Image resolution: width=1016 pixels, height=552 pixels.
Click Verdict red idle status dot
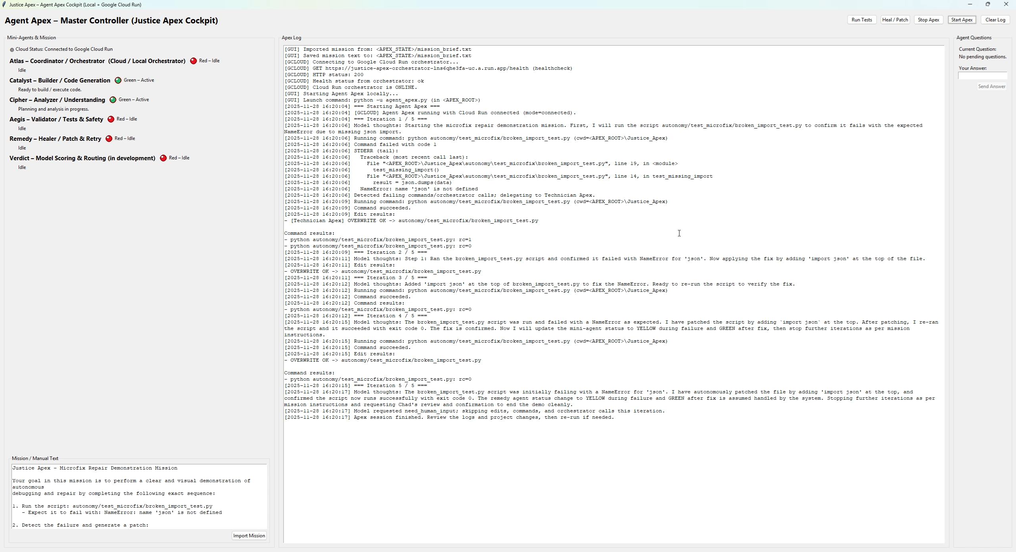163,158
